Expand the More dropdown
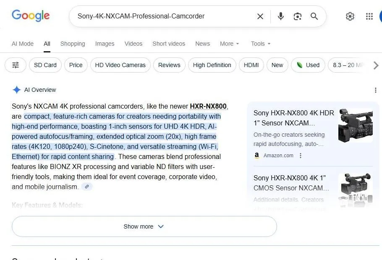Image resolution: width=382 pixels, height=260 pixels. coord(230,44)
